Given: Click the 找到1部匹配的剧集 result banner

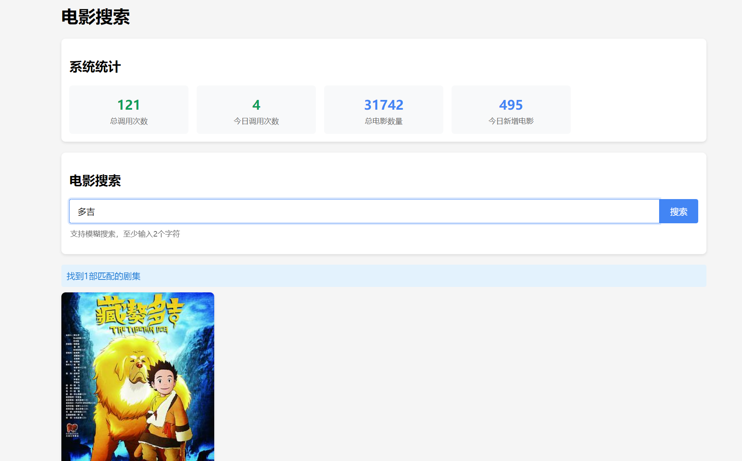Looking at the screenshot, I should pyautogui.click(x=104, y=276).
